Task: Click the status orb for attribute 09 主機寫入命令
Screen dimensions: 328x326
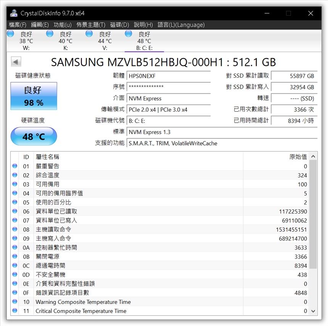Action: (15, 238)
